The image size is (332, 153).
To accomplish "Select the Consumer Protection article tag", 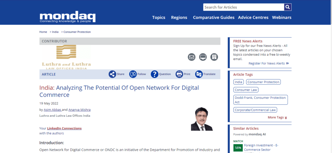I will pos(263,82).
